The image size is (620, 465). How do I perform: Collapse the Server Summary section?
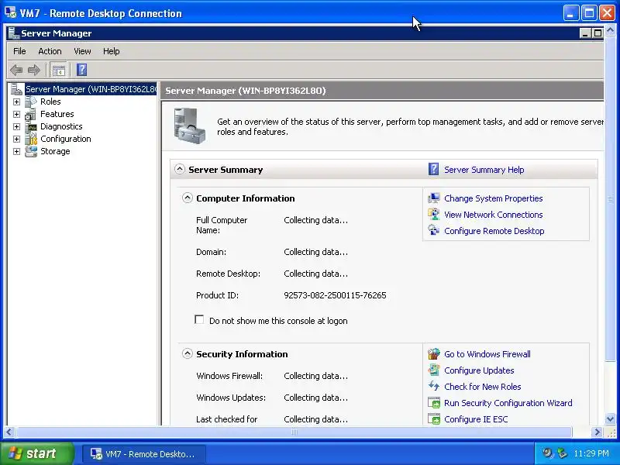coord(180,169)
